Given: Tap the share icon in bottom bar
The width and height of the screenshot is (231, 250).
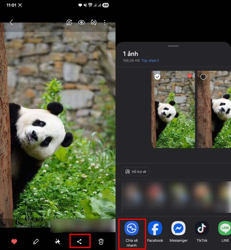Looking at the screenshot, I should tap(79, 241).
